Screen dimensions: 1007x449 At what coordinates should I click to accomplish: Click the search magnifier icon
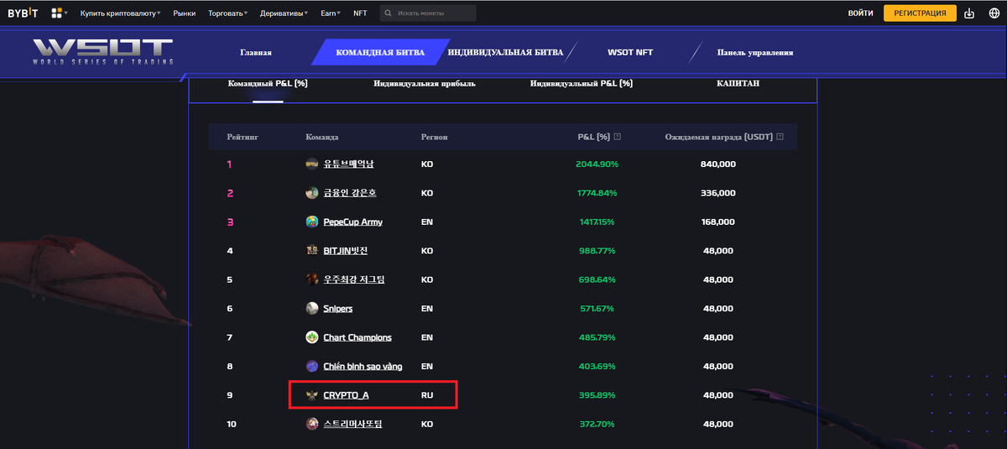(388, 13)
